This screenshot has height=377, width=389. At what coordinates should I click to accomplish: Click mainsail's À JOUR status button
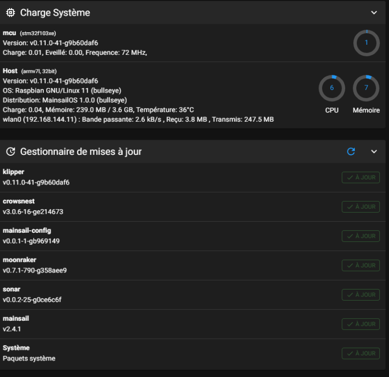coord(361,324)
